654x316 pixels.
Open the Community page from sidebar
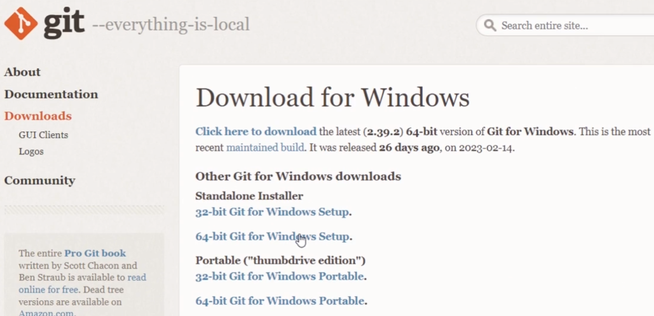click(x=40, y=180)
